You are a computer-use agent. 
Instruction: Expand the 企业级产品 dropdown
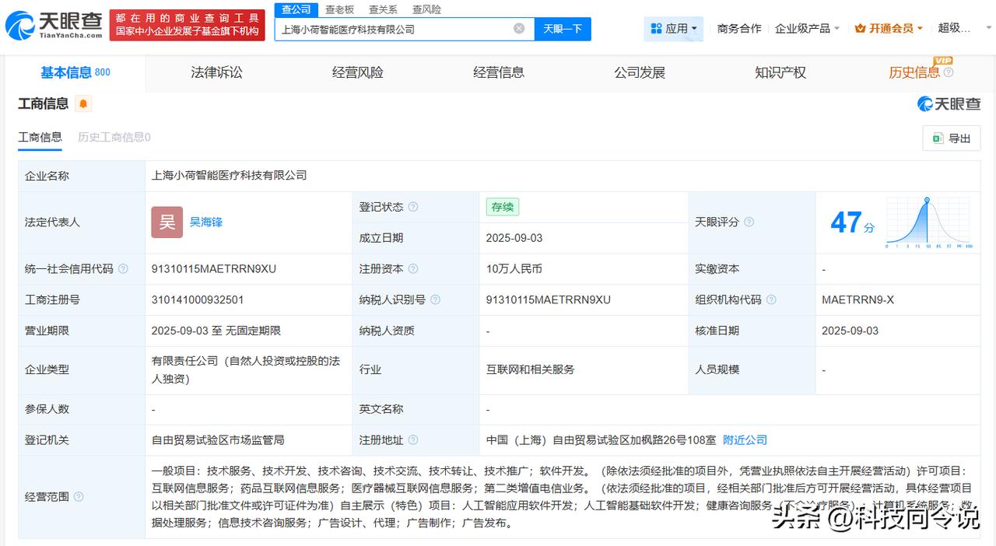click(x=807, y=29)
